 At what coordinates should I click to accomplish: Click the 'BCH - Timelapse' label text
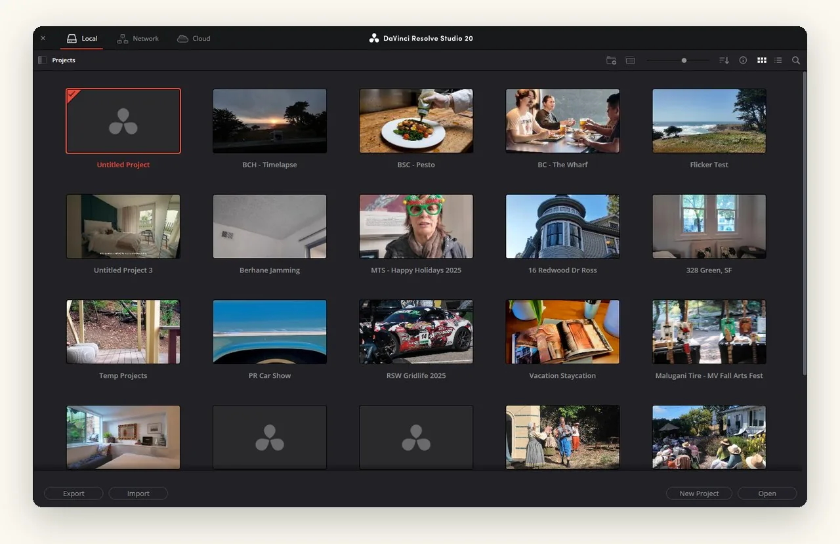point(270,165)
